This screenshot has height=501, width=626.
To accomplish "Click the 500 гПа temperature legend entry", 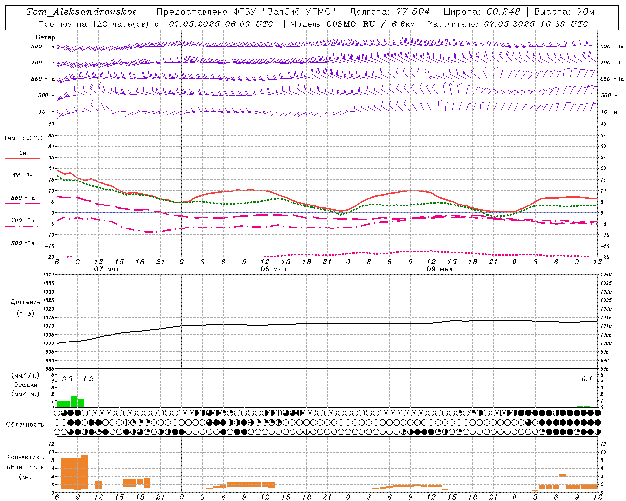I will pos(23,243).
